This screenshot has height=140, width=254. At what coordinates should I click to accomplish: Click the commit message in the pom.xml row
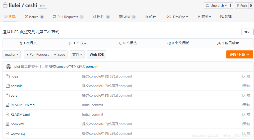point(107,124)
